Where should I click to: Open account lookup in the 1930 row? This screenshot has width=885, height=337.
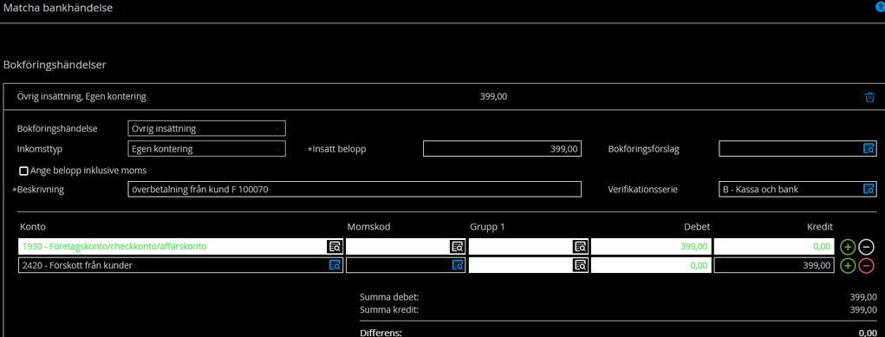334,246
